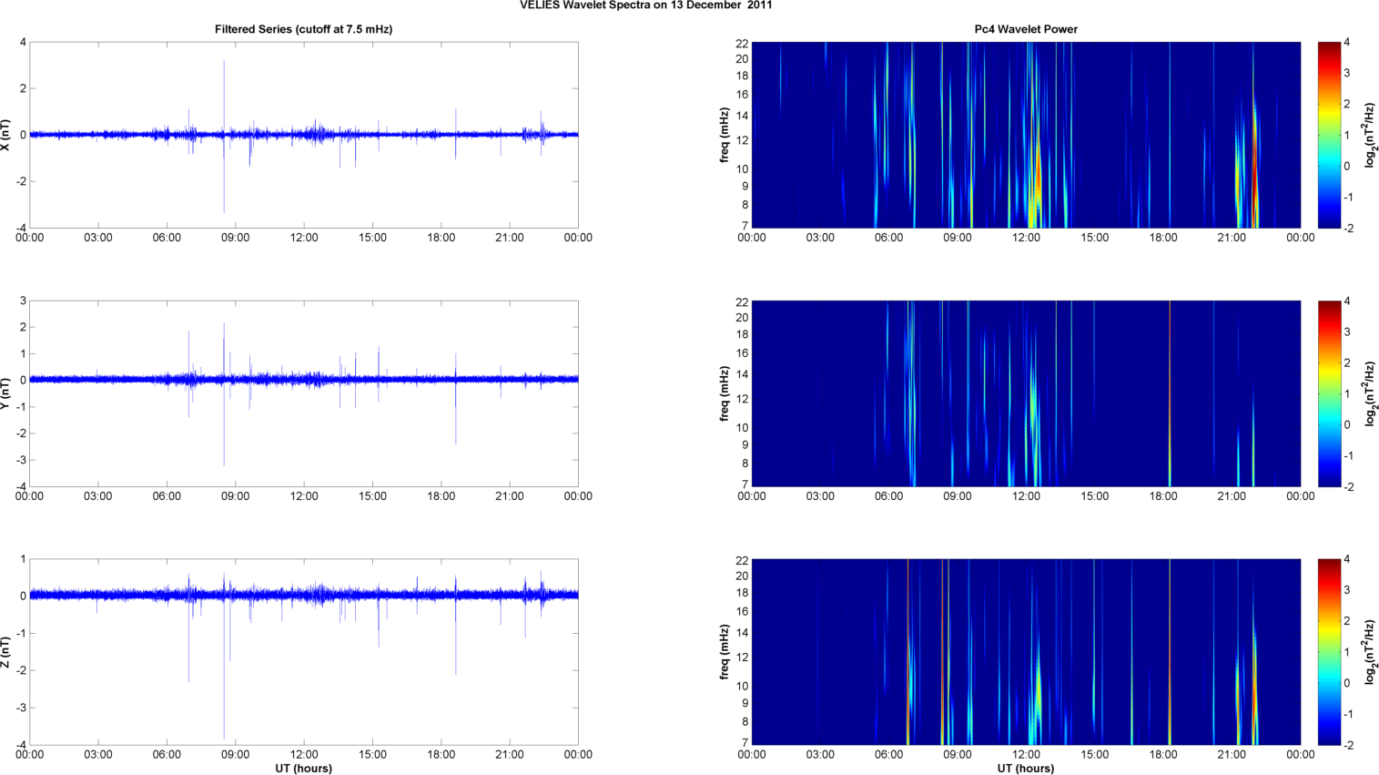The height and width of the screenshot is (775, 1379).
Task: Click the Z (nT) filtered series plot
Action: (x=303, y=652)
